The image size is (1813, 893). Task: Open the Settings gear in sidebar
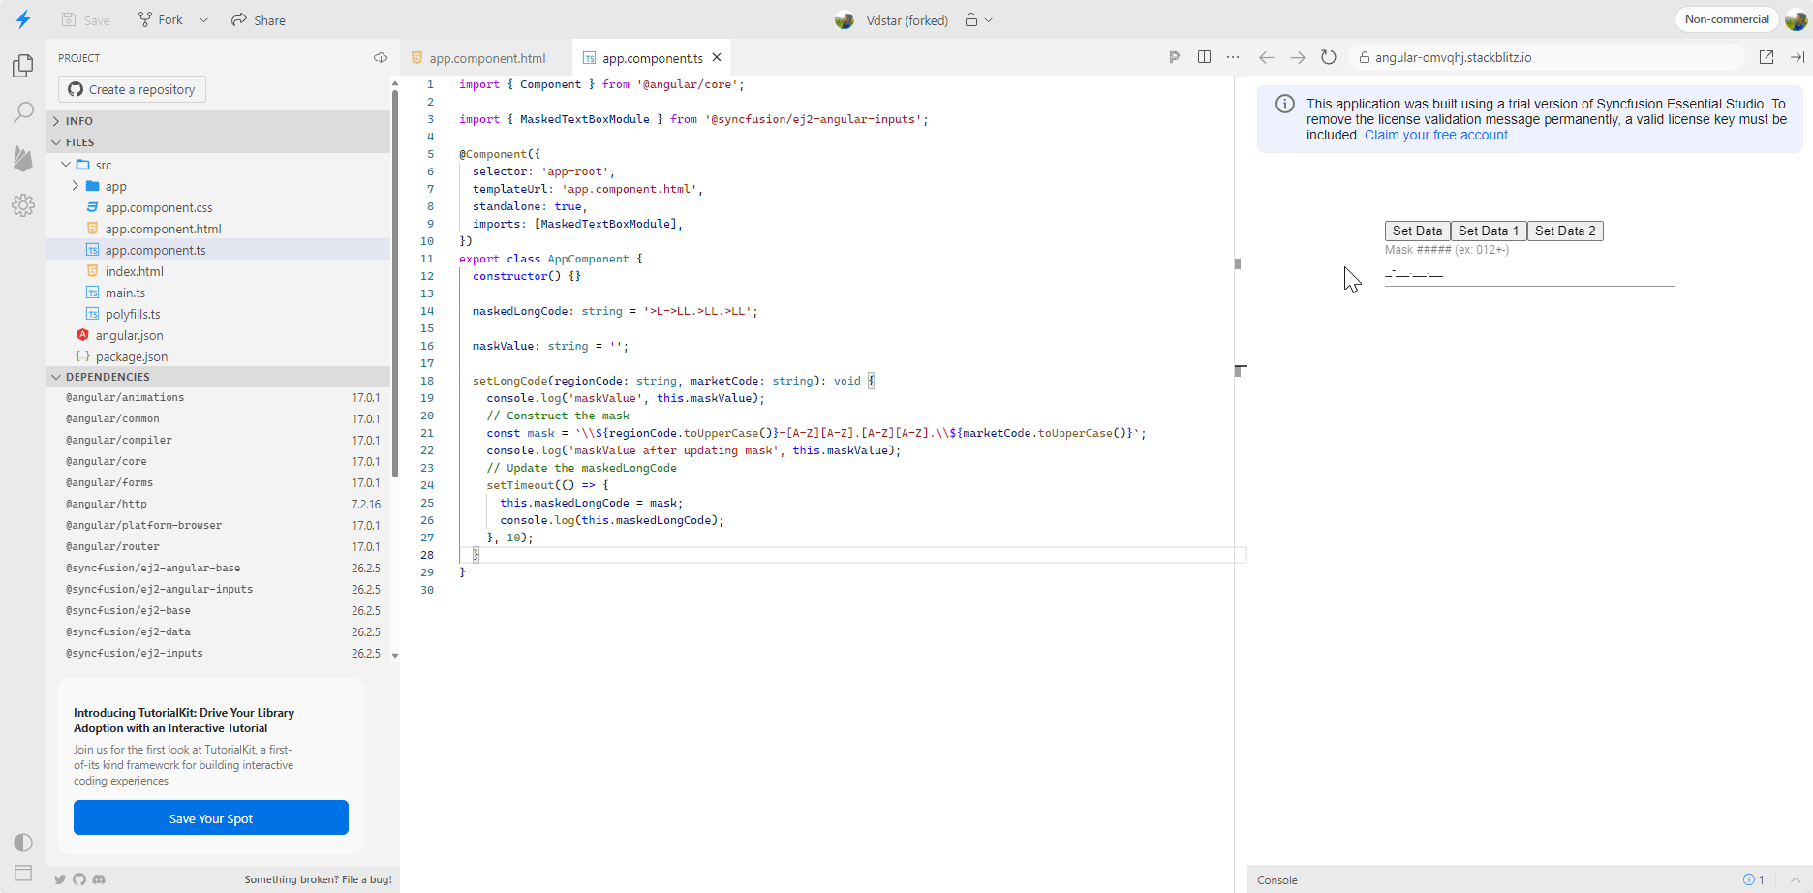click(x=23, y=205)
